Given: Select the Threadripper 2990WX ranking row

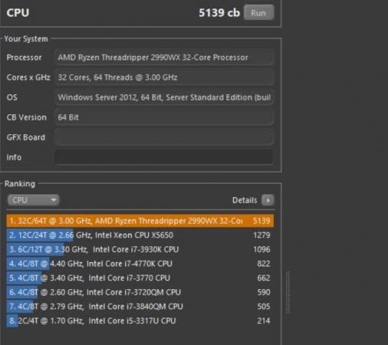Looking at the screenshot, I should pyautogui.click(x=140, y=221).
